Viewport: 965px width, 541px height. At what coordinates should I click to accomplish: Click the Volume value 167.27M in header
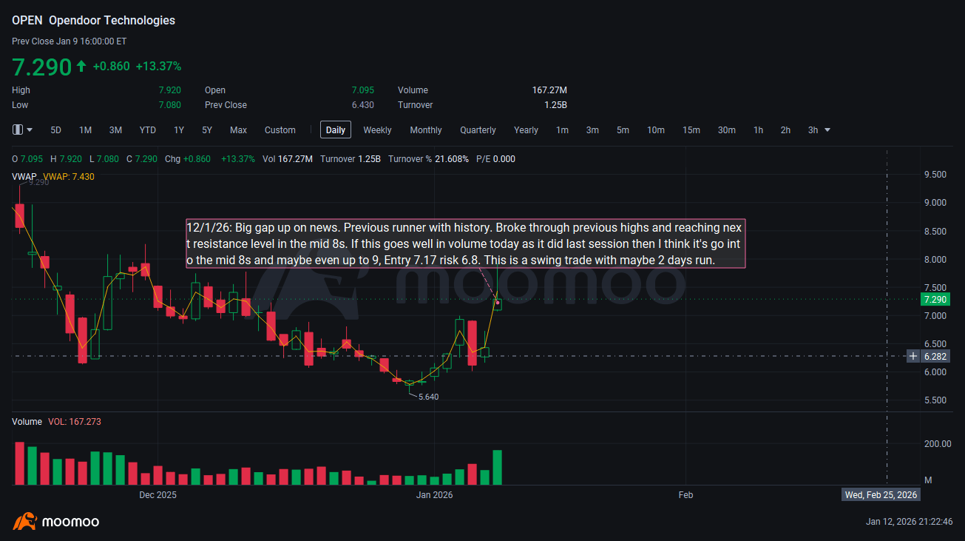549,90
